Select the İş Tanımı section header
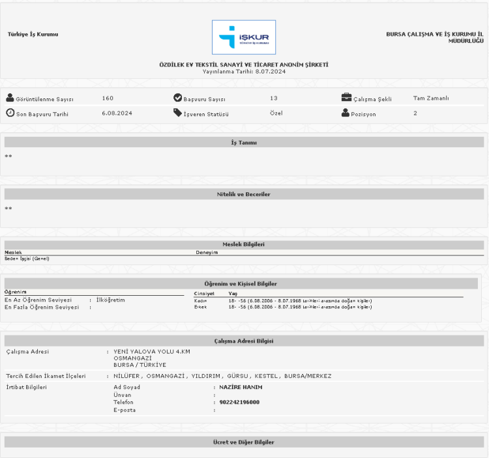 pyautogui.click(x=244, y=142)
